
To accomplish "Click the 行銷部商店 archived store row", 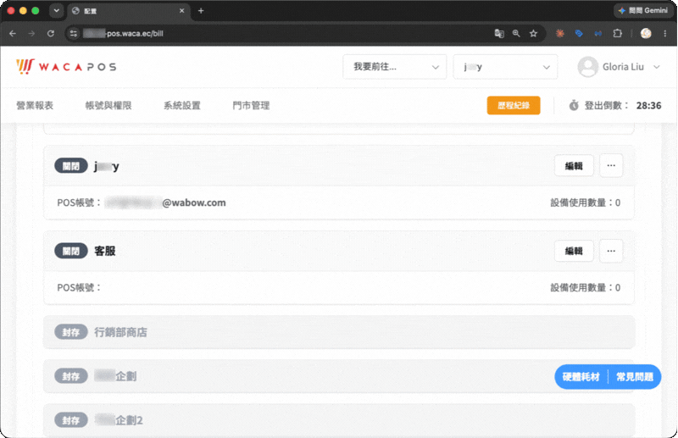I will click(x=339, y=332).
